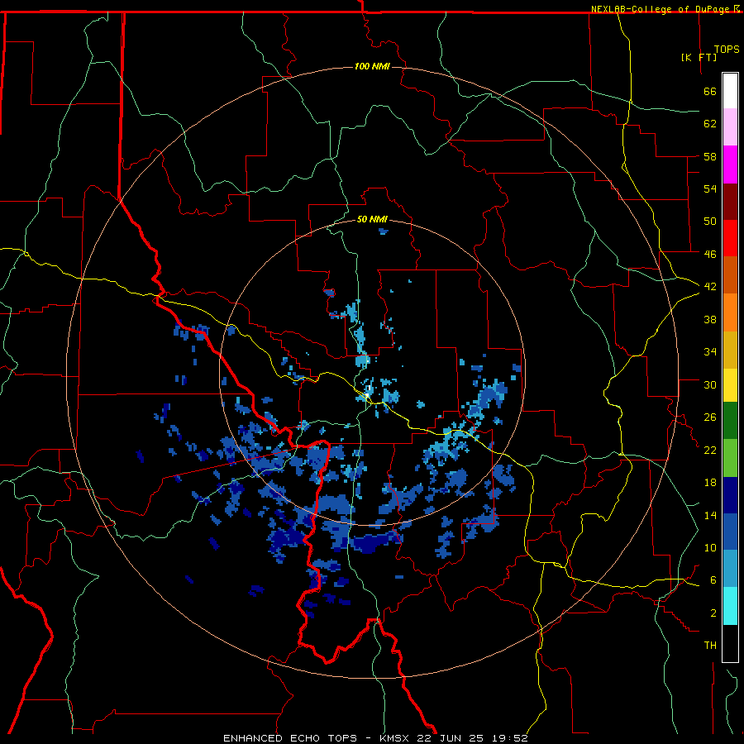This screenshot has width=744, height=744.
Task: Click the magenta legend color swatch
Action: pyautogui.click(x=730, y=165)
